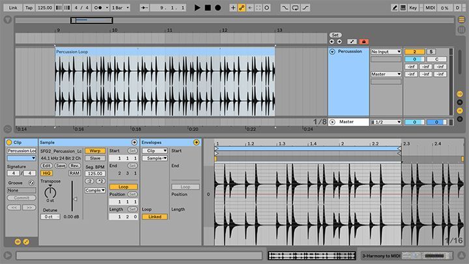Start playback with the Play button

pos(197,8)
